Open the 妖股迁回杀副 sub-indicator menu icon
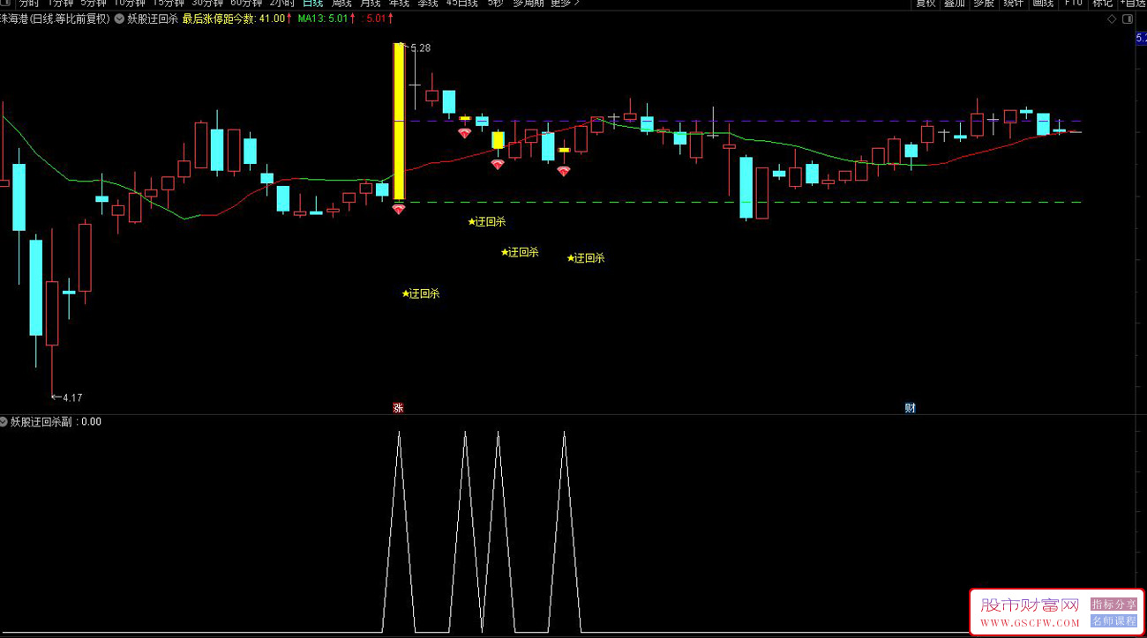Image resolution: width=1147 pixels, height=638 pixels. point(4,422)
